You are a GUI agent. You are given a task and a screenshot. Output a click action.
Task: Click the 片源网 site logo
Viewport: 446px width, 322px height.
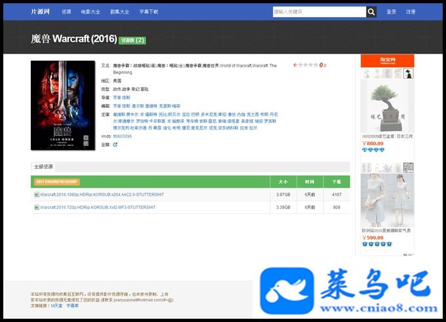click(x=40, y=12)
